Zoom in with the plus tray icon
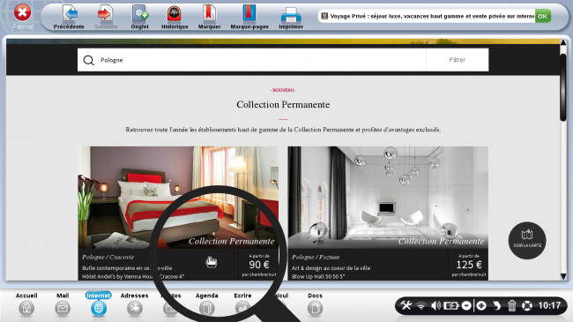573x322 pixels. pyautogui.click(x=481, y=305)
